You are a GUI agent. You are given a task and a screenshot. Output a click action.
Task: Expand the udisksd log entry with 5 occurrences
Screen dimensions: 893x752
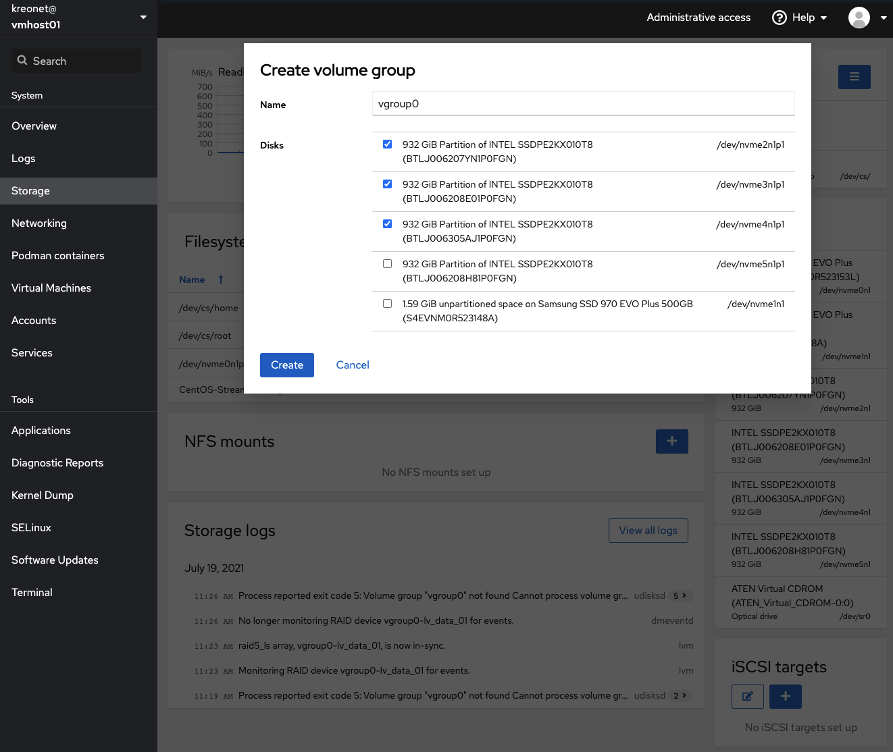click(x=680, y=595)
